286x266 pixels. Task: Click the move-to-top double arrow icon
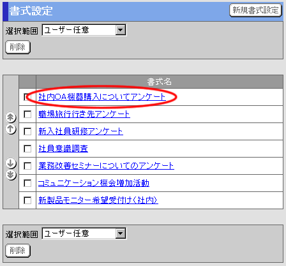11,117
